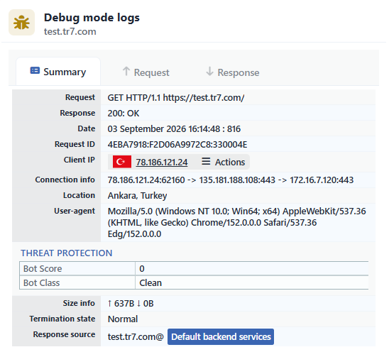Select the Debug mode logs title
The width and height of the screenshot is (389, 352).
tap(92, 18)
